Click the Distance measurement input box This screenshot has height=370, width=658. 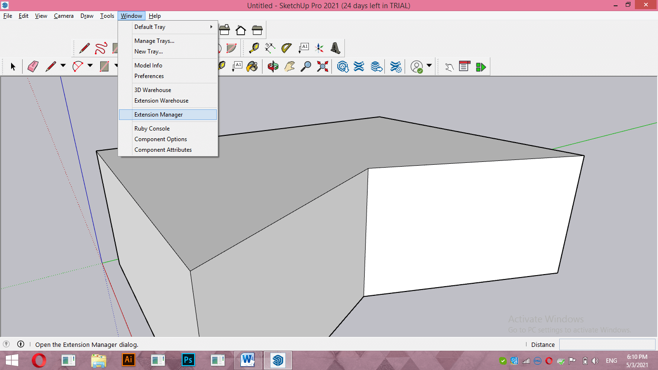click(607, 344)
